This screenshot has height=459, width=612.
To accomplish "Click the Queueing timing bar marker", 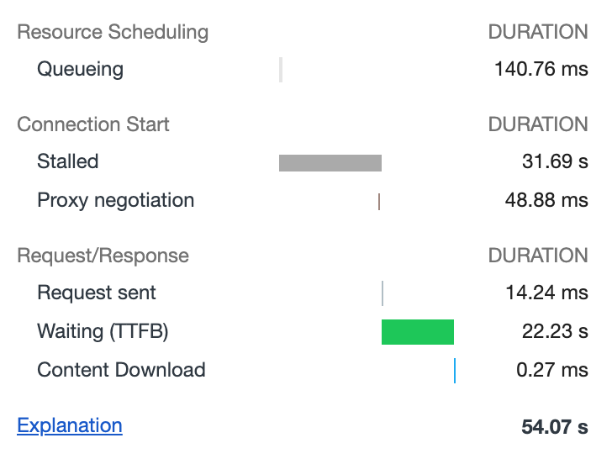I will tap(281, 70).
